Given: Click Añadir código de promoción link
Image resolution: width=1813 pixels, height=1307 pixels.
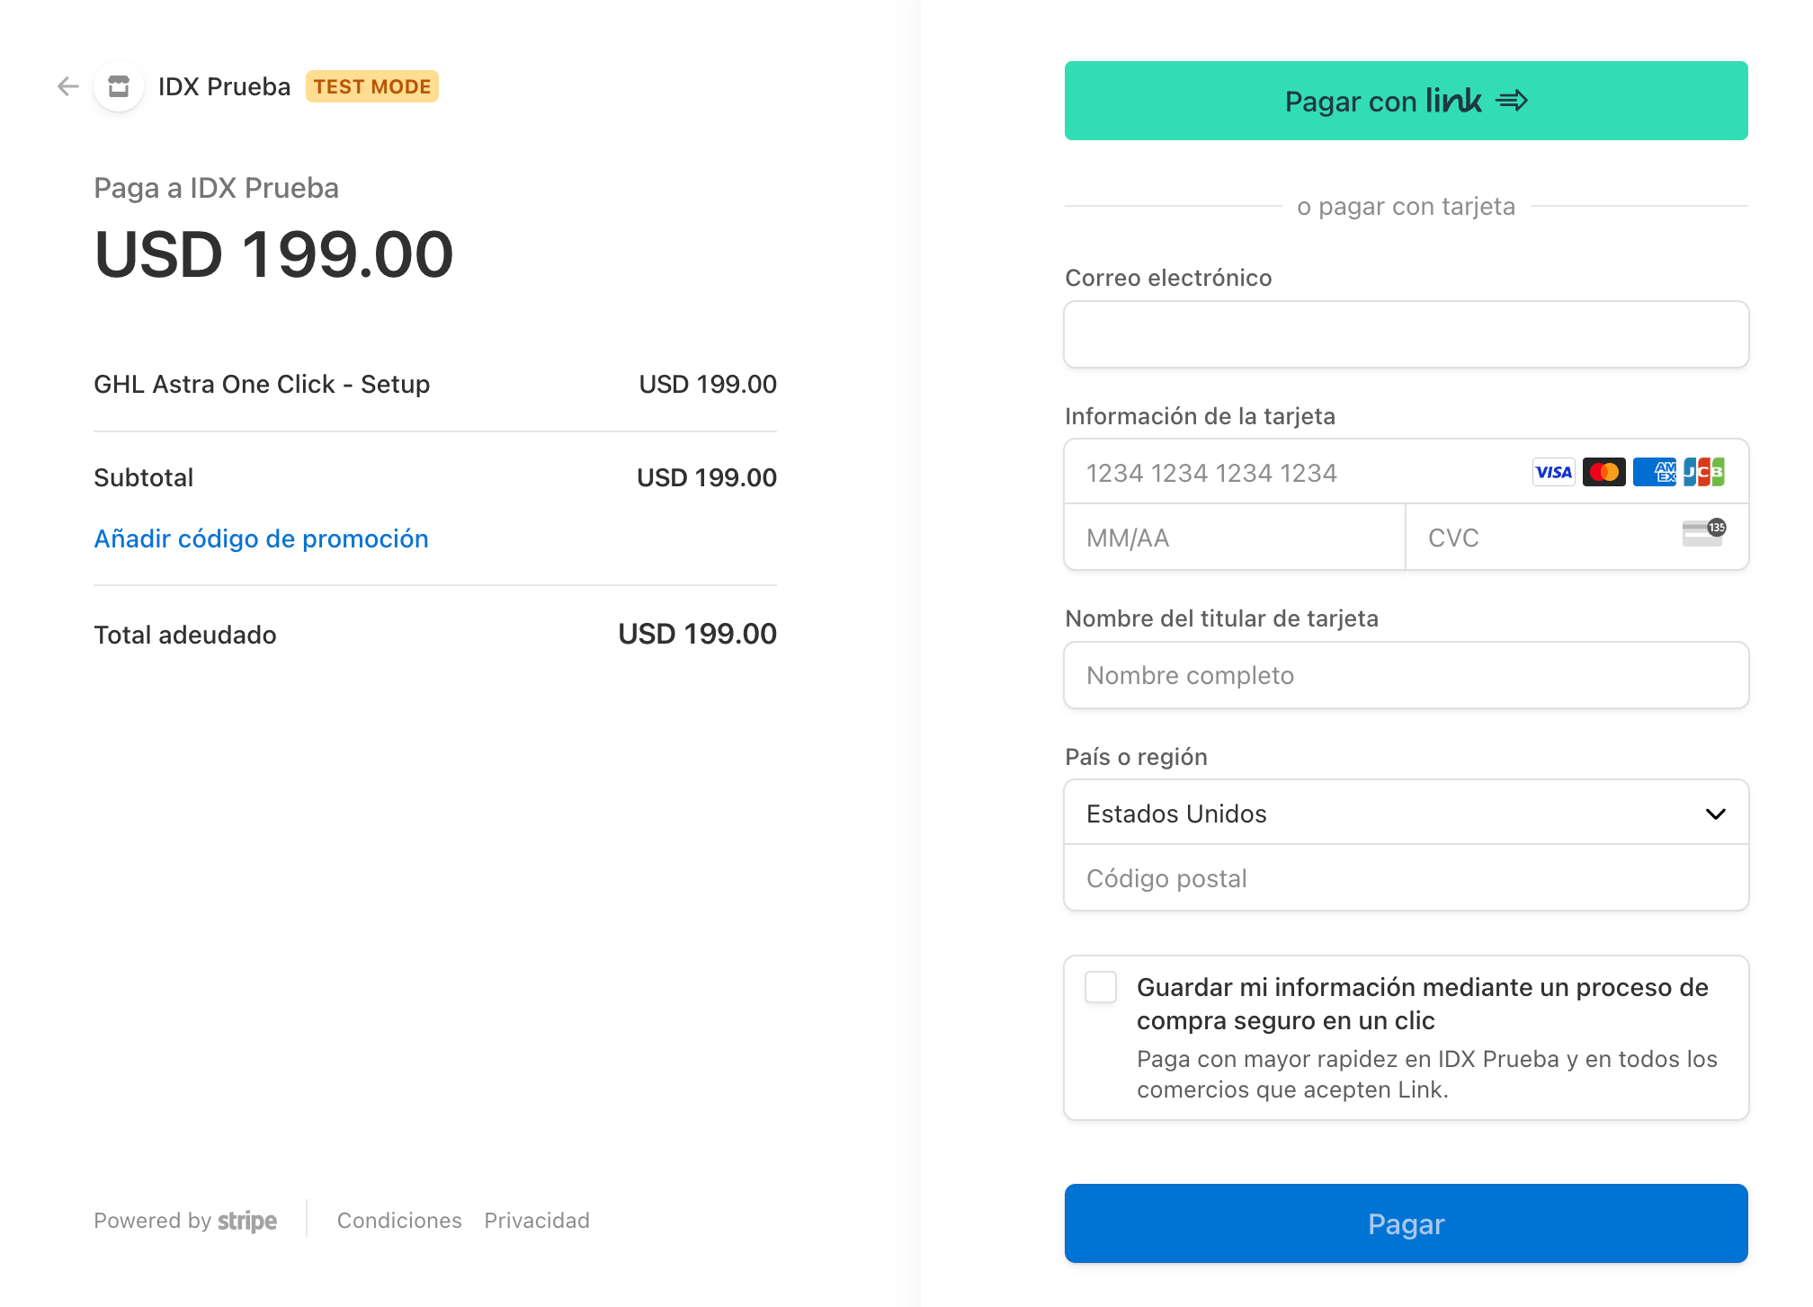Looking at the screenshot, I should coord(261,538).
